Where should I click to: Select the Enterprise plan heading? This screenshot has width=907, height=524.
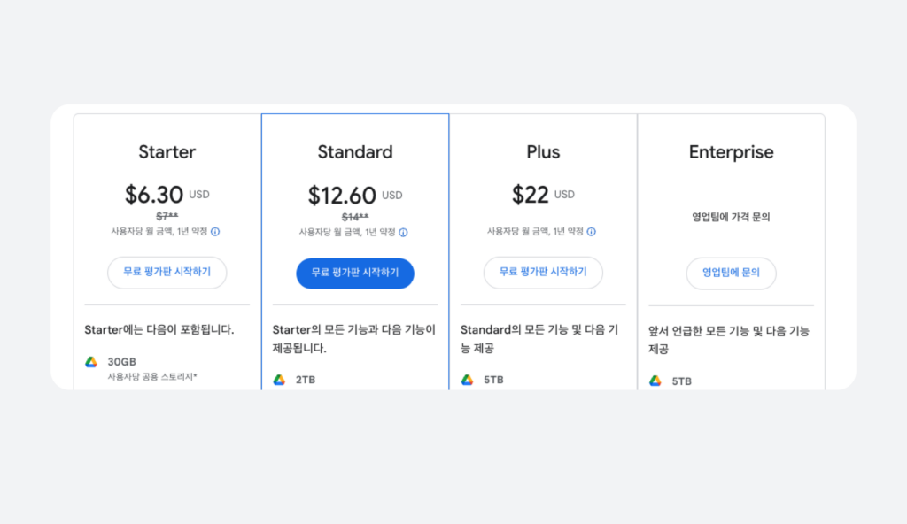pyautogui.click(x=731, y=152)
